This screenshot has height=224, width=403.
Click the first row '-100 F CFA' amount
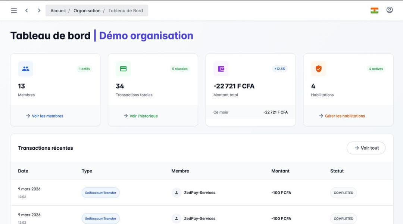coord(281,193)
